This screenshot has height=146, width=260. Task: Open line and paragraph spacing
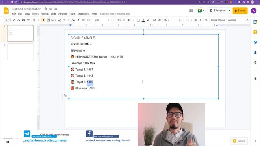click(x=173, y=20)
